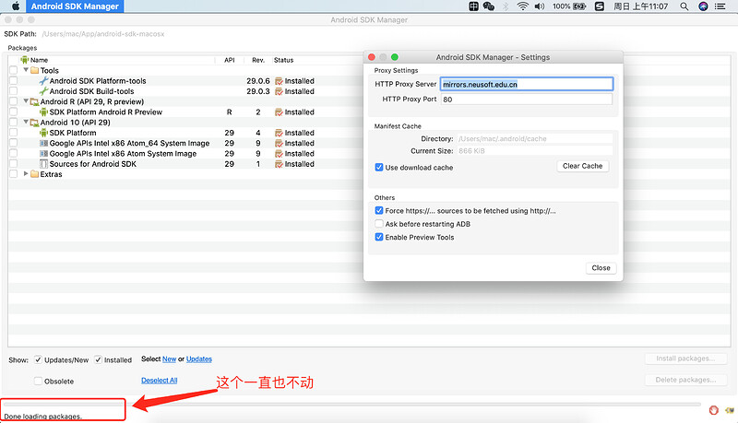738x423 pixels.
Task: Click the Rev. column header
Action: click(x=258, y=60)
